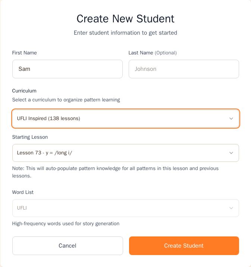Click the Create New Student heading

[125, 19]
